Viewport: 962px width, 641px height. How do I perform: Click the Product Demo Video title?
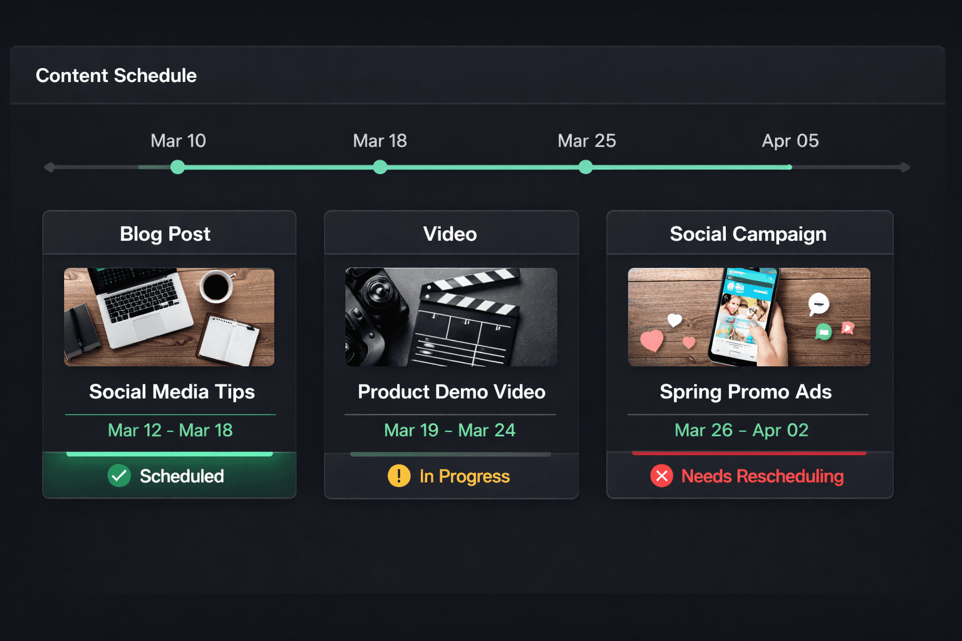tap(452, 392)
